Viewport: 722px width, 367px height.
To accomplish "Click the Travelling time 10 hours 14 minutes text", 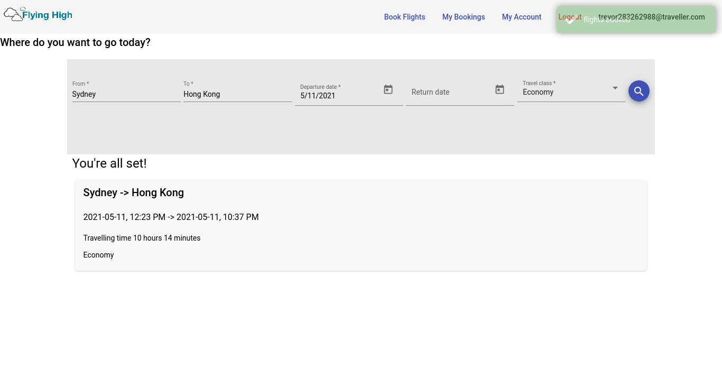I will coord(142,238).
